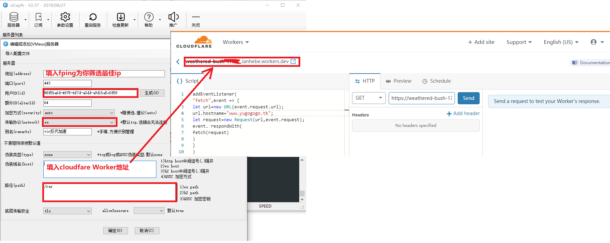Expand the servers (服务器) toolbar dropdown arrow
Screen dimensions: 610x243
tap(26, 20)
